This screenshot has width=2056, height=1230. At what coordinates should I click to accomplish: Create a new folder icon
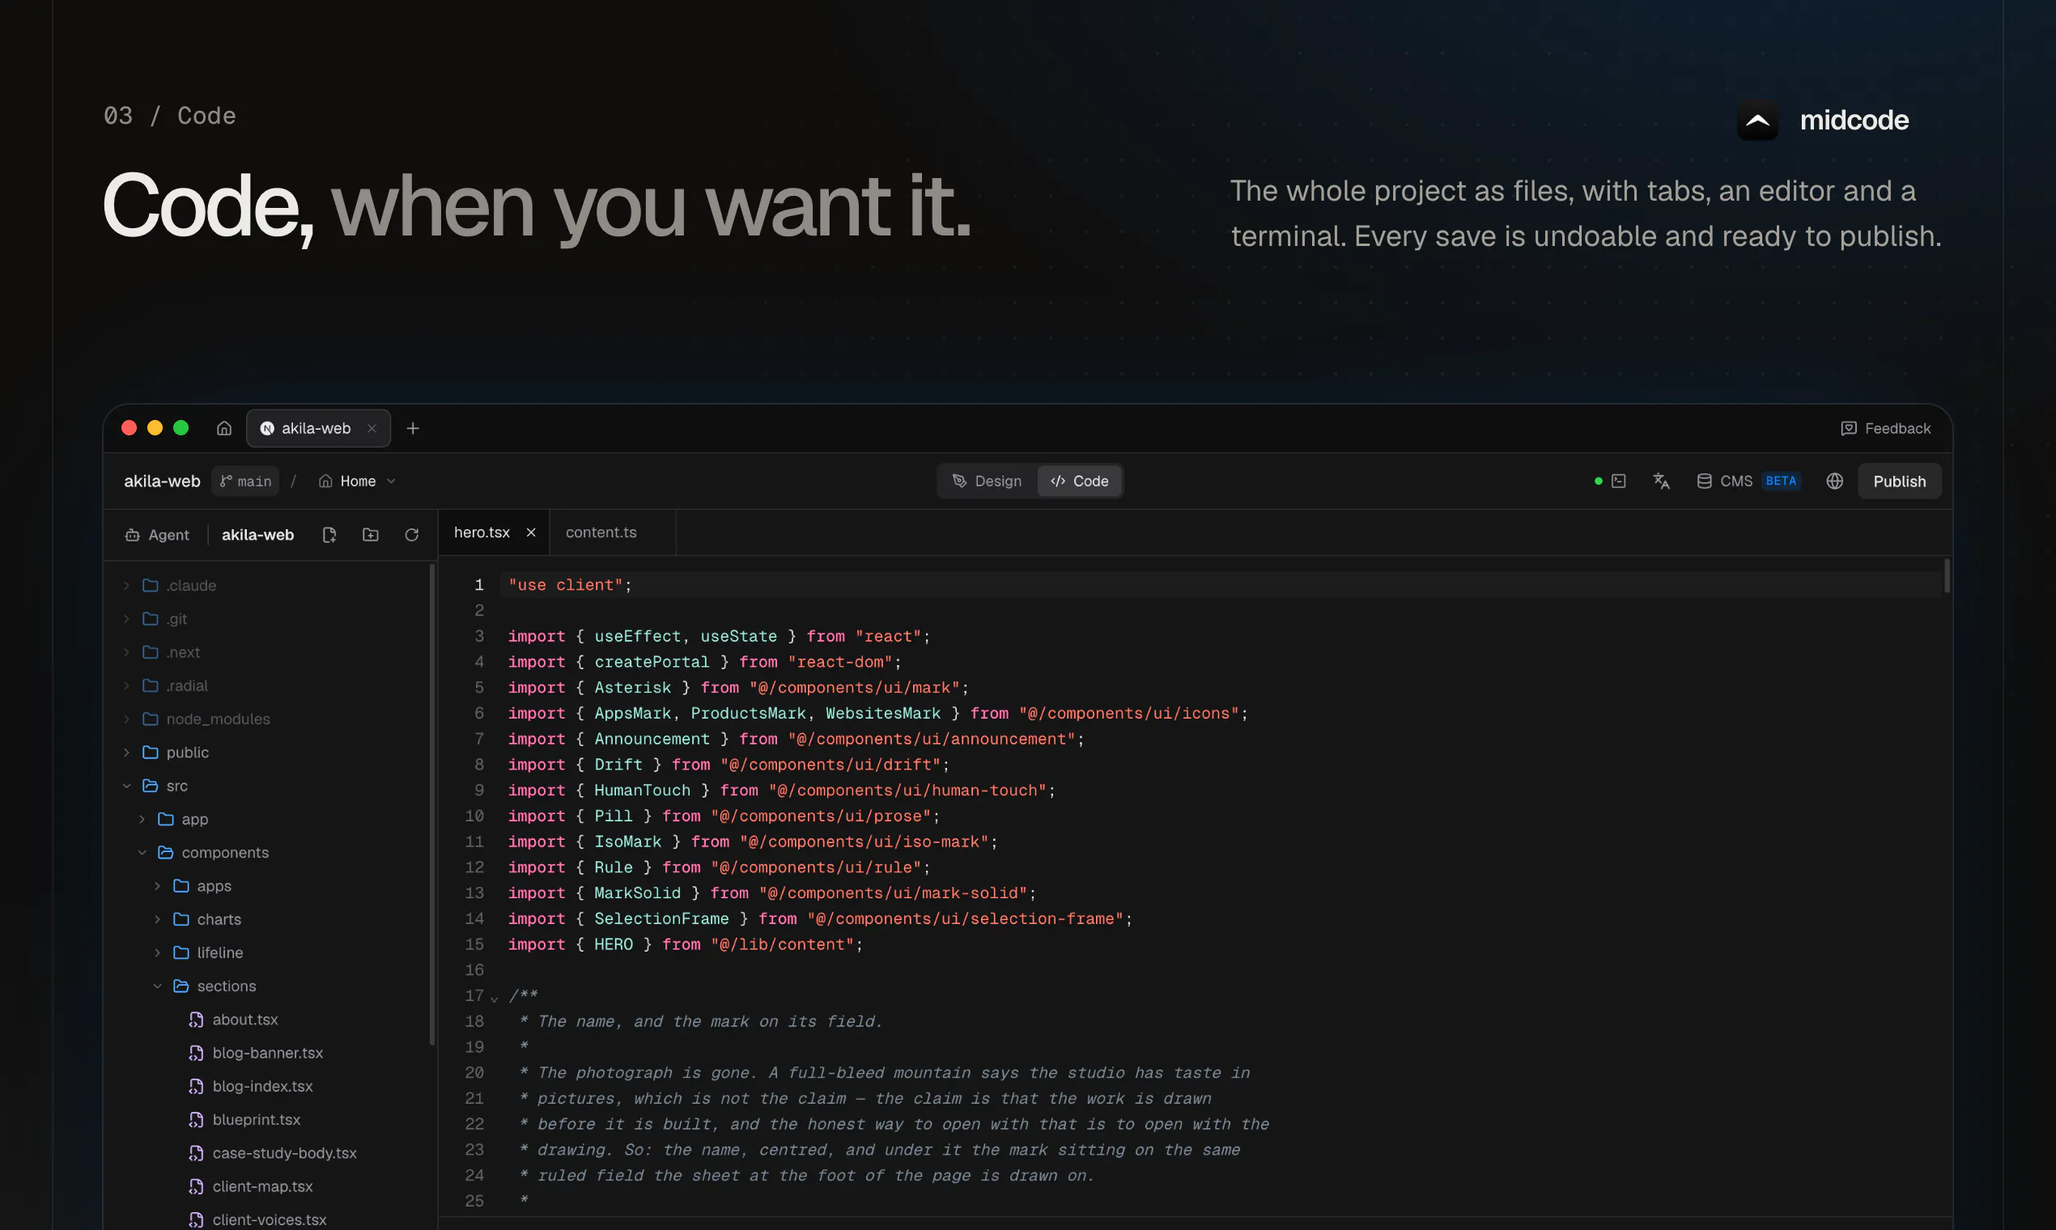pyautogui.click(x=371, y=536)
